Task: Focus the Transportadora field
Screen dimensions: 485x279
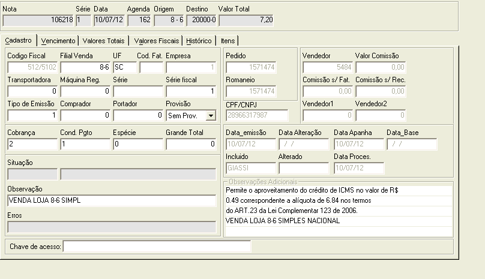Action: coord(32,91)
